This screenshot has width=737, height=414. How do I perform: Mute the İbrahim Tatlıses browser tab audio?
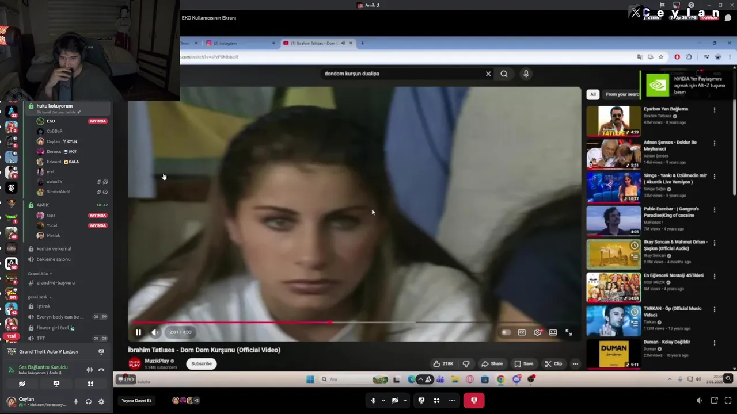[343, 43]
